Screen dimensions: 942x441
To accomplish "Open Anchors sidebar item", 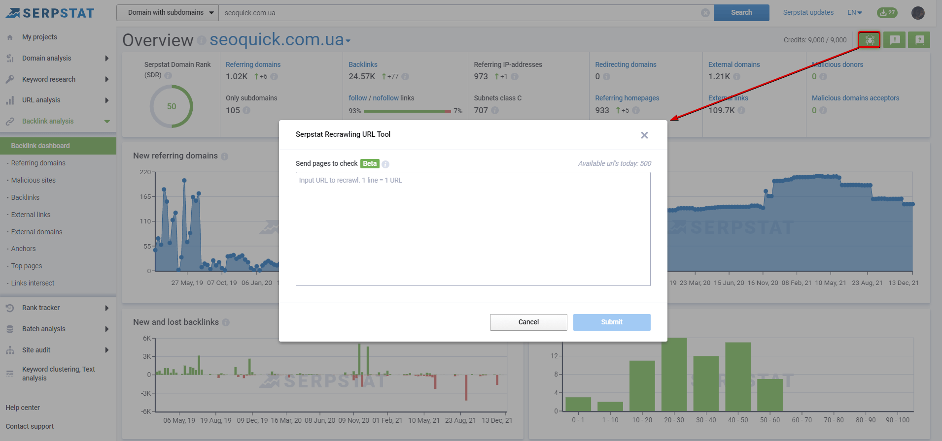I will 23,249.
